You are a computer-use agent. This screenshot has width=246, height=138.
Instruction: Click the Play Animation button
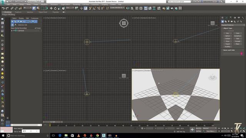[x=225, y=128]
